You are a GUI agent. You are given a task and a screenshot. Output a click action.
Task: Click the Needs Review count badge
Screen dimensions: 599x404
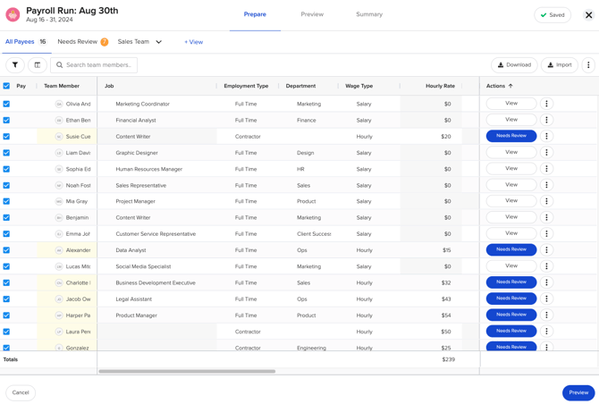pos(105,42)
